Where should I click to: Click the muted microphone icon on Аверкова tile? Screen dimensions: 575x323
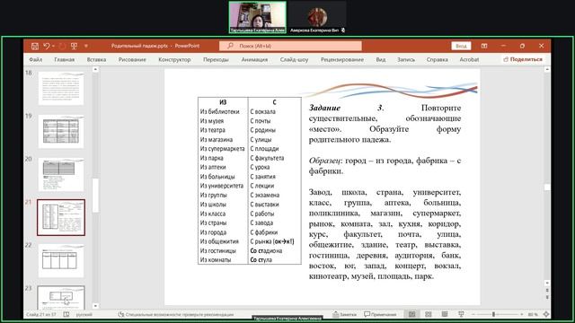(x=343, y=30)
